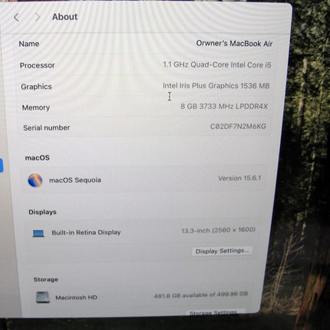The image size is (330, 330).
Task: Click the Processor label
Action: pyautogui.click(x=38, y=65)
